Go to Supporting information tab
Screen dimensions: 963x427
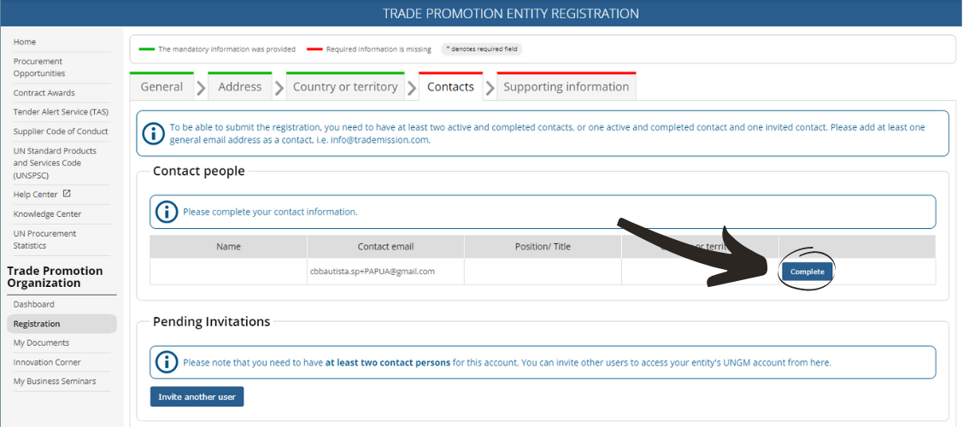click(566, 87)
